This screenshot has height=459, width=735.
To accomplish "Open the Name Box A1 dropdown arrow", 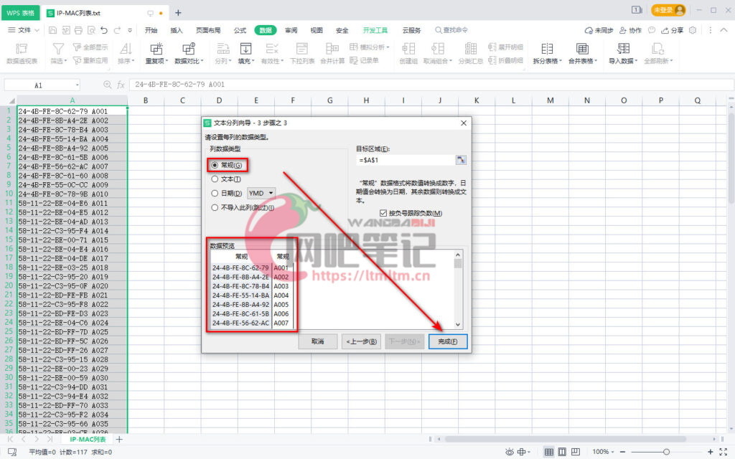I will pos(78,85).
